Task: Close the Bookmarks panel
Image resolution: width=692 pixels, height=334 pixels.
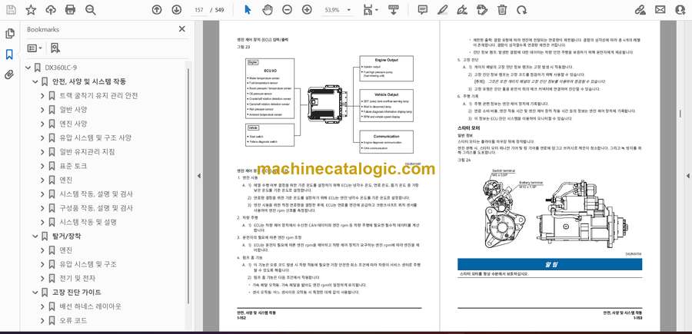Action: click(181, 29)
